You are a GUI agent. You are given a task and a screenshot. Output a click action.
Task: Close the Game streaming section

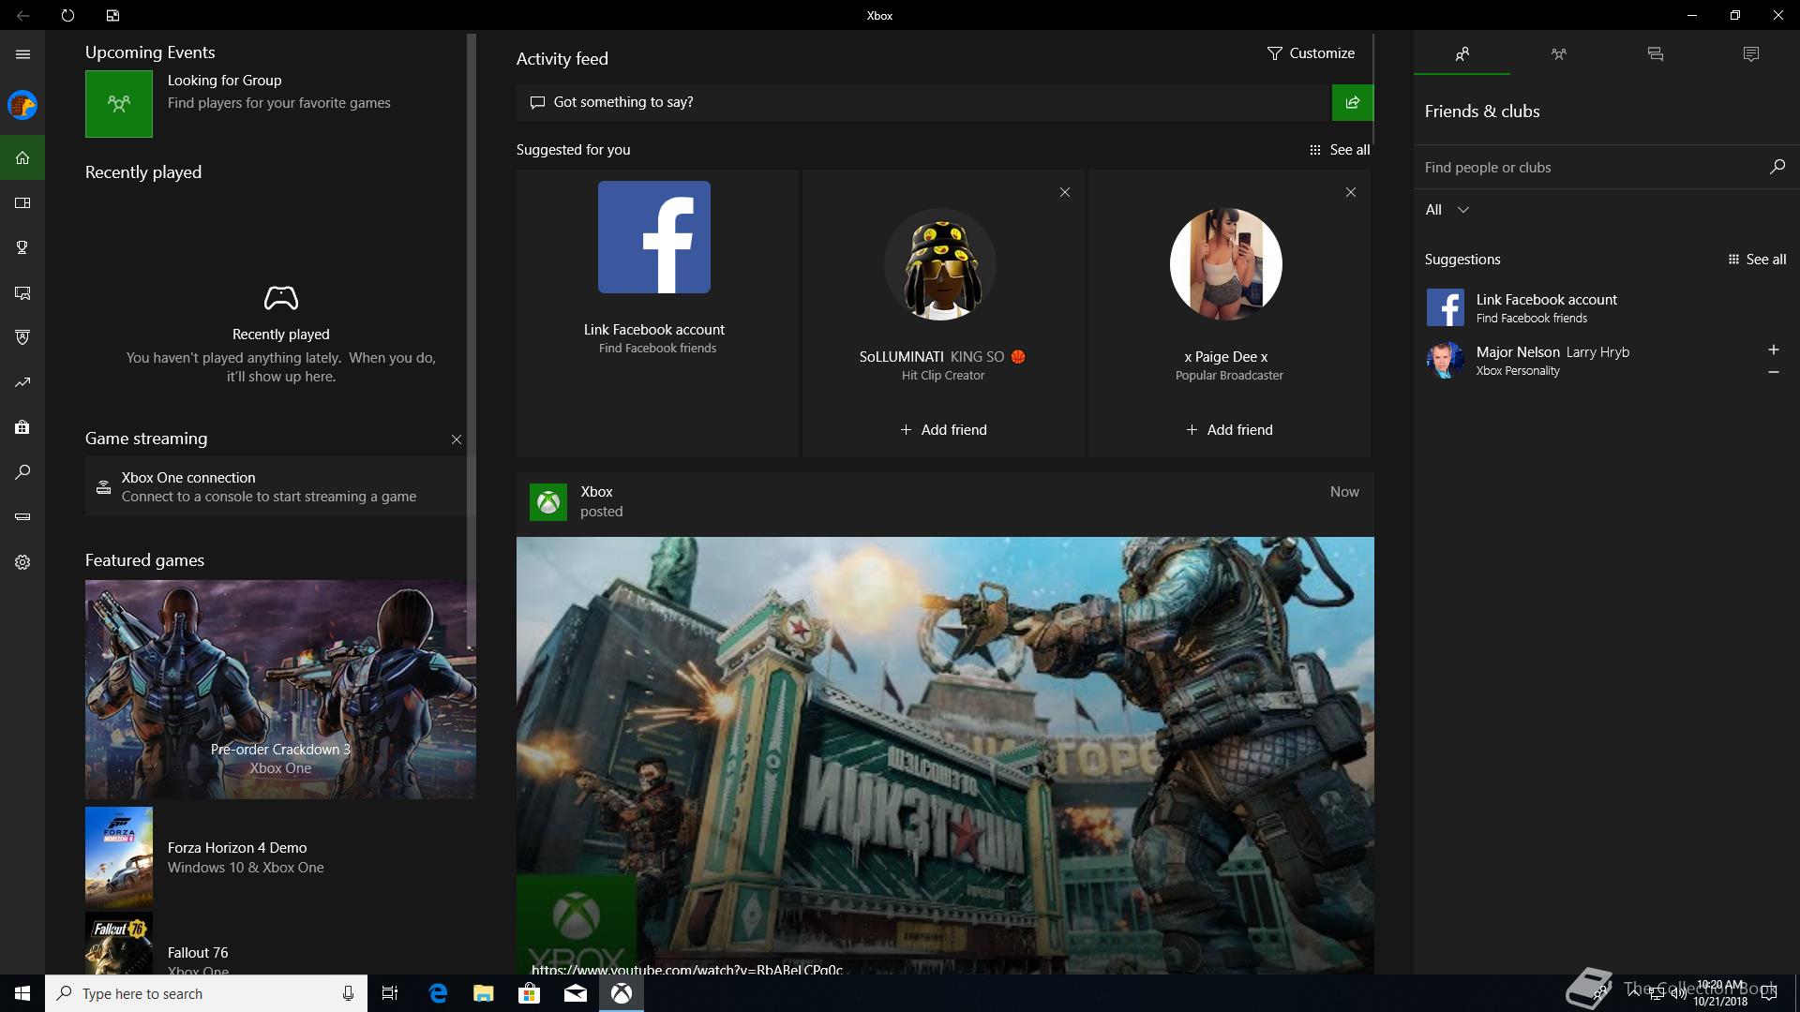pos(457,439)
